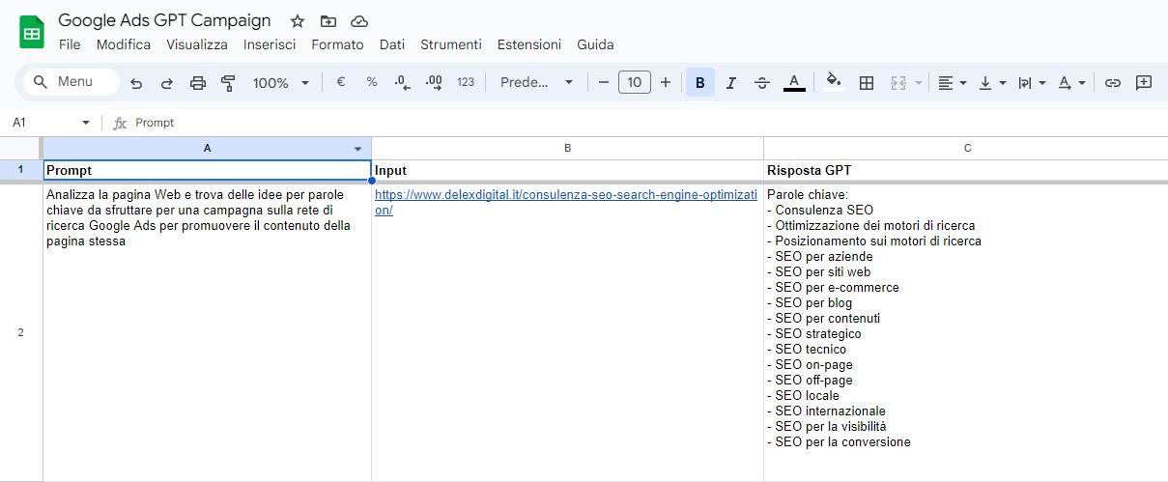1168x482 pixels.
Task: Open the zoom 100% dropdown
Action: [x=280, y=83]
